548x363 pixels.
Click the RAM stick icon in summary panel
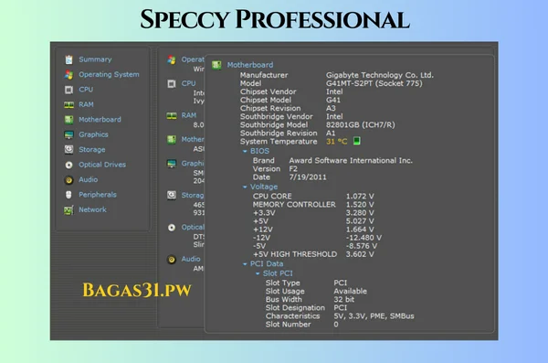(x=172, y=115)
